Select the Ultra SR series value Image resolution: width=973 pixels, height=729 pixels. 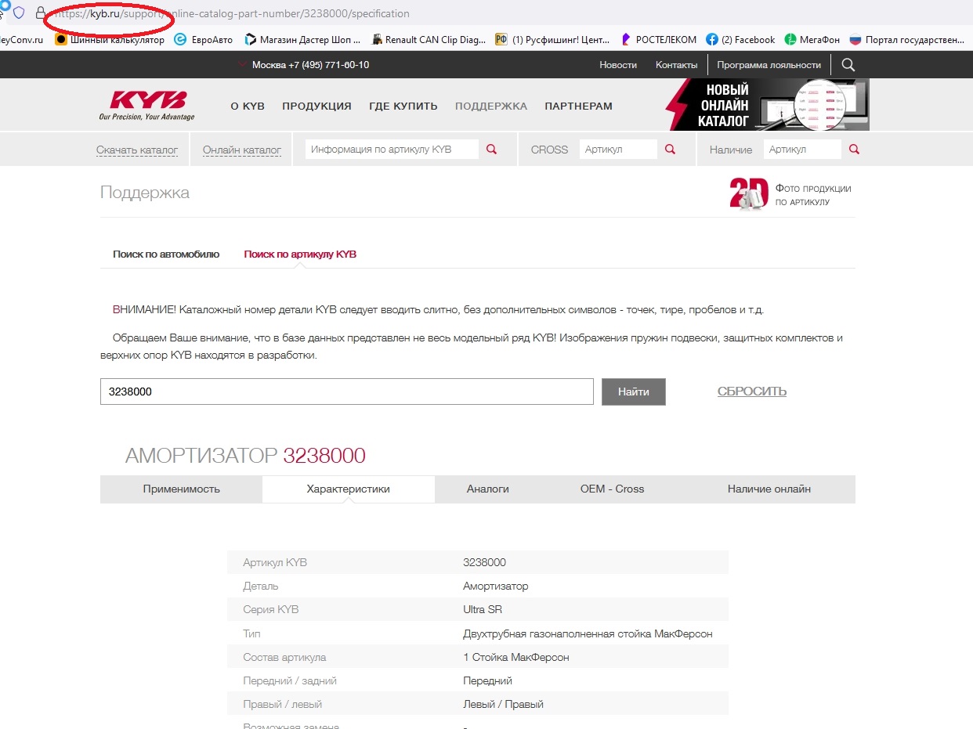click(483, 609)
